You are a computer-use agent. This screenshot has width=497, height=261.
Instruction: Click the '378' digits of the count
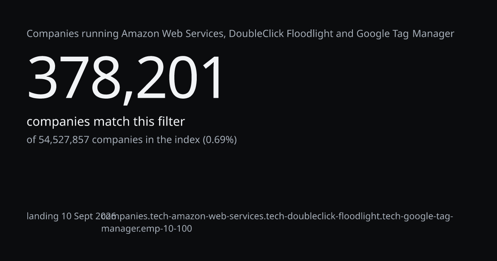[x=74, y=78]
